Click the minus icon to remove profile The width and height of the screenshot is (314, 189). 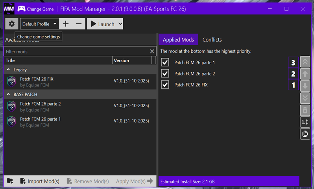click(79, 24)
